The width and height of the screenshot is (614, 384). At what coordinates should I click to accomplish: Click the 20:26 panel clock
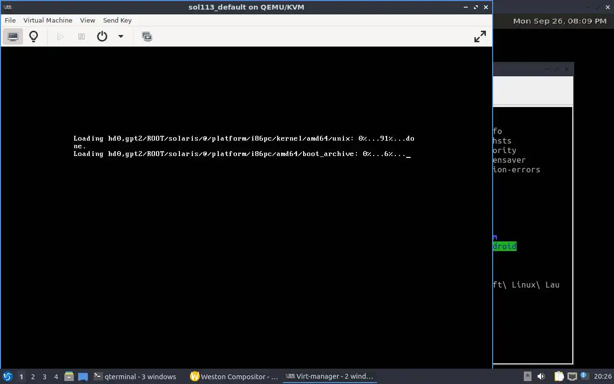(x=602, y=377)
